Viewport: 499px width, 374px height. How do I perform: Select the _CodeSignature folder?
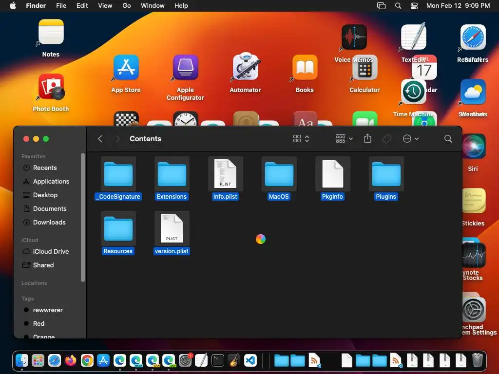pos(118,179)
